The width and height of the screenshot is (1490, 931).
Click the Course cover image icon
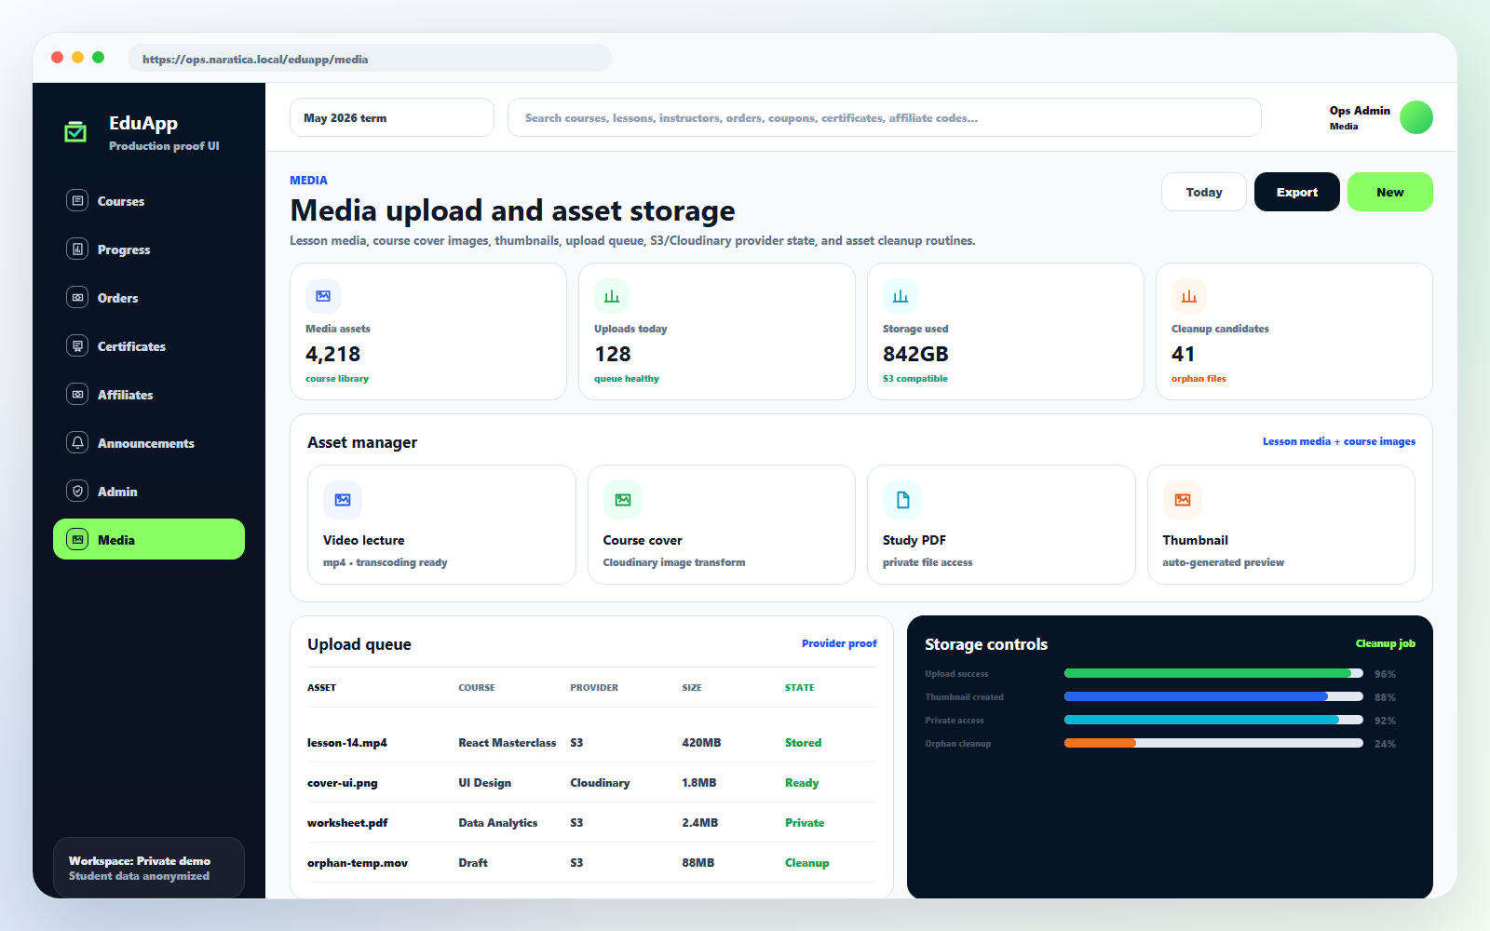tap(623, 500)
